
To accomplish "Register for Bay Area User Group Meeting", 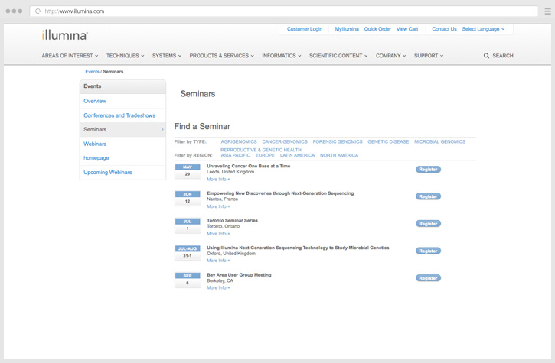I will [x=428, y=278].
